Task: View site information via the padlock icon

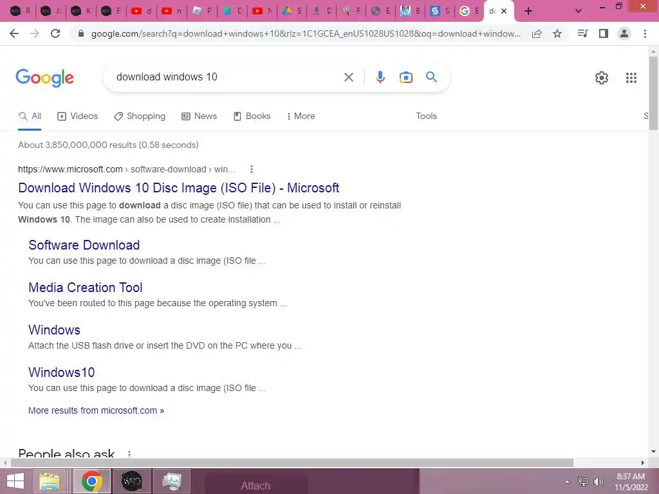Action: (x=81, y=33)
